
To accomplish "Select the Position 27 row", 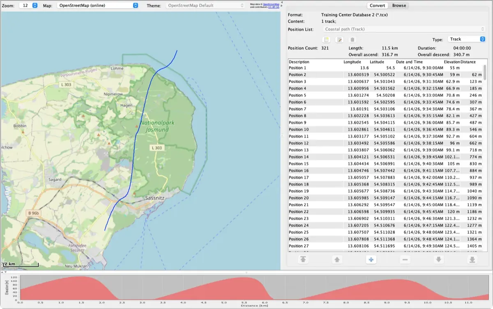I will click(385, 246).
